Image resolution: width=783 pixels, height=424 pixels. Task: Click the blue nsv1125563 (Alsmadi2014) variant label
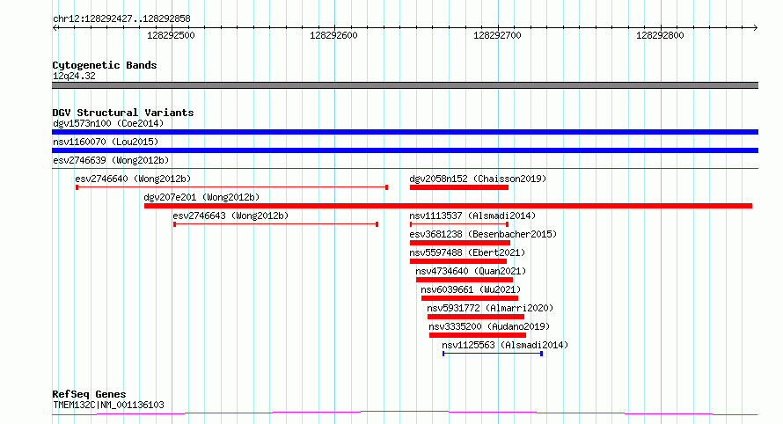[x=505, y=345]
